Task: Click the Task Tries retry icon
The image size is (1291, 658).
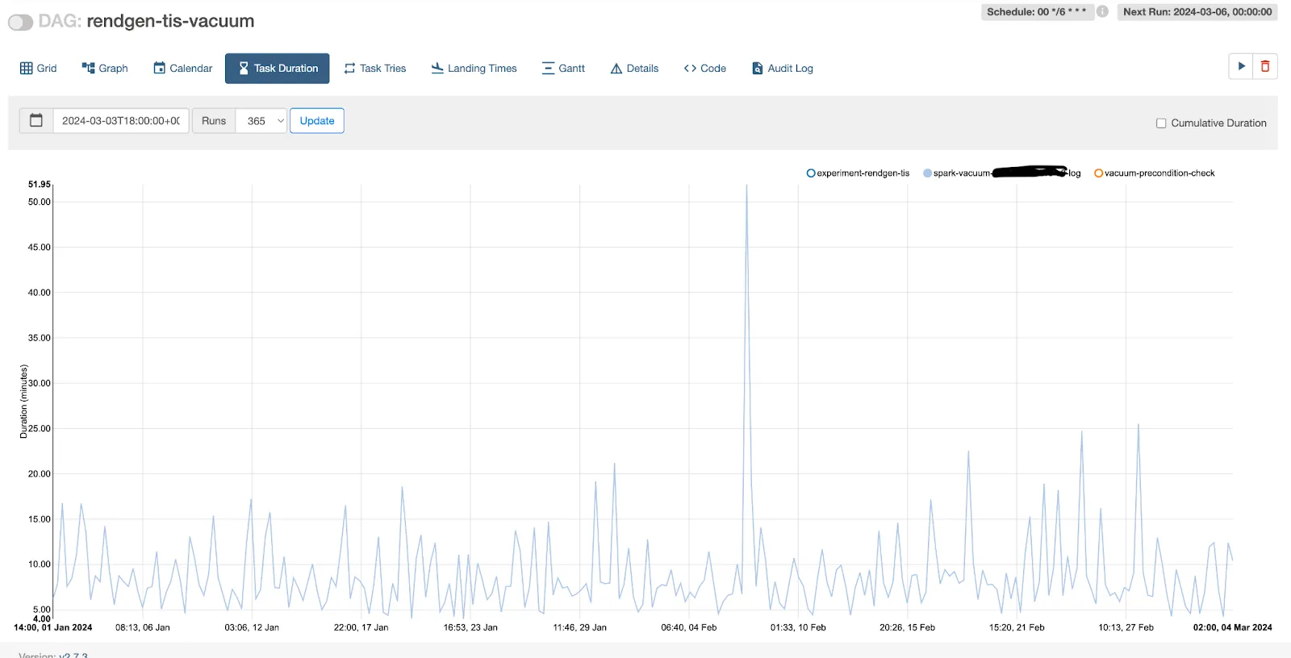Action: pos(349,69)
